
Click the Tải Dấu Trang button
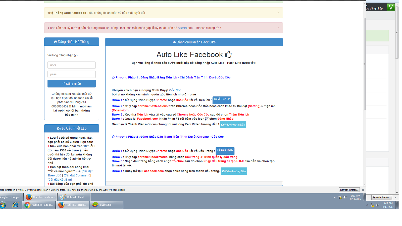pos(225,151)
